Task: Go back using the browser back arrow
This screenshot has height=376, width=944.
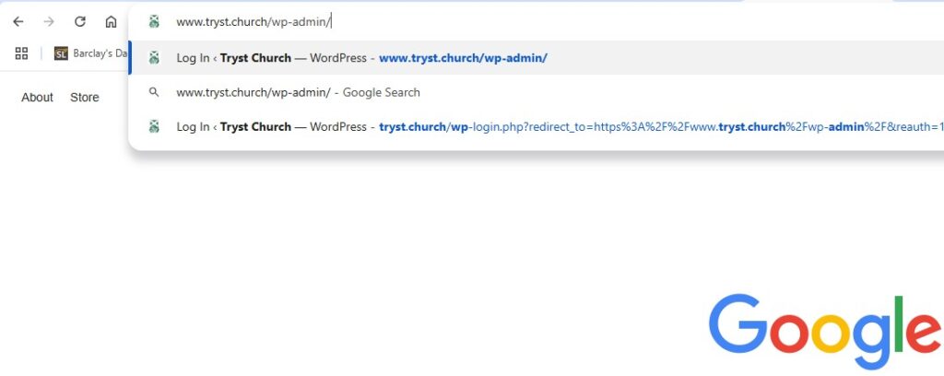Action: point(18,22)
